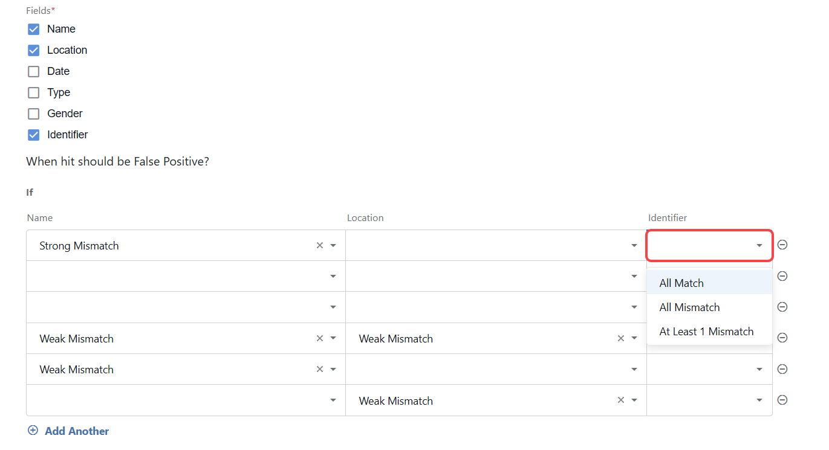Clear Strong Mismatch in the Name column
829x450 pixels.
pyautogui.click(x=320, y=245)
